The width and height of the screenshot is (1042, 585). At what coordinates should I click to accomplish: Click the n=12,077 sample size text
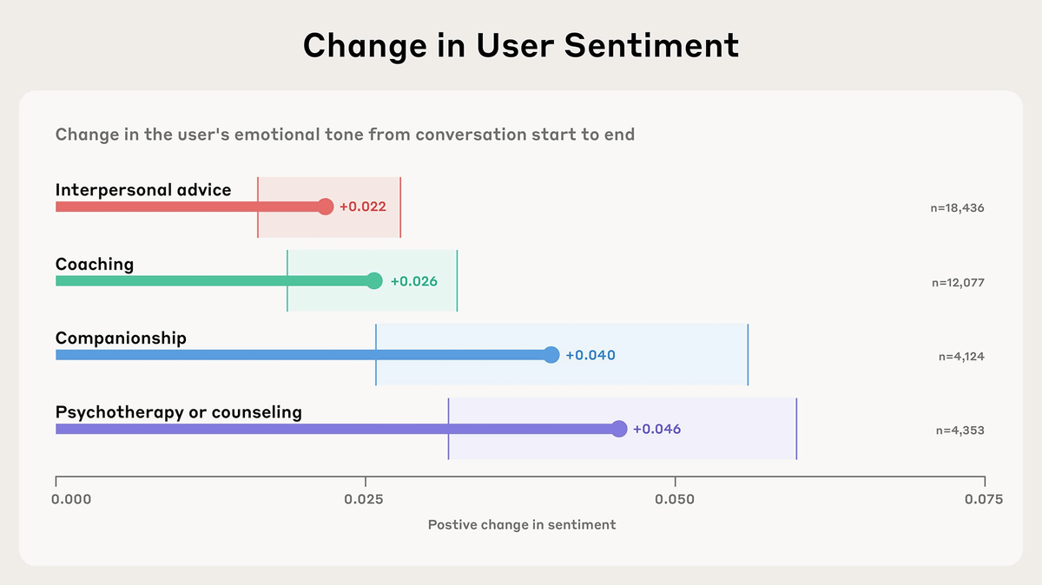coord(957,283)
